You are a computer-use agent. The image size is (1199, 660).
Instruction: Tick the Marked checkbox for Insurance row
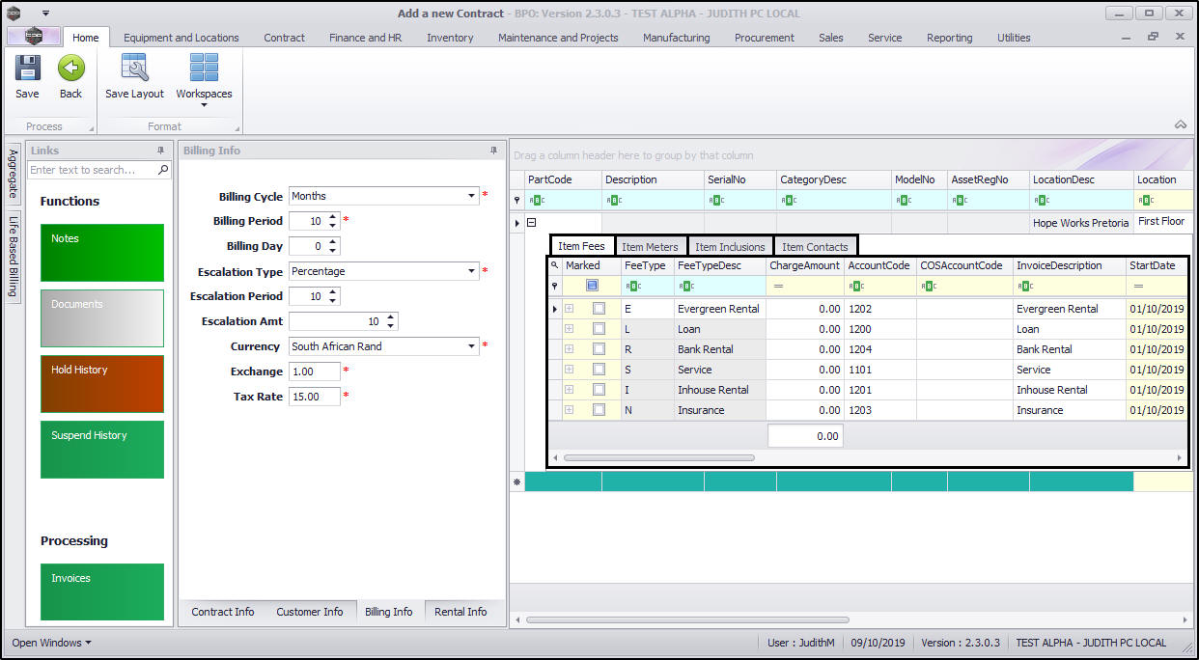(599, 410)
